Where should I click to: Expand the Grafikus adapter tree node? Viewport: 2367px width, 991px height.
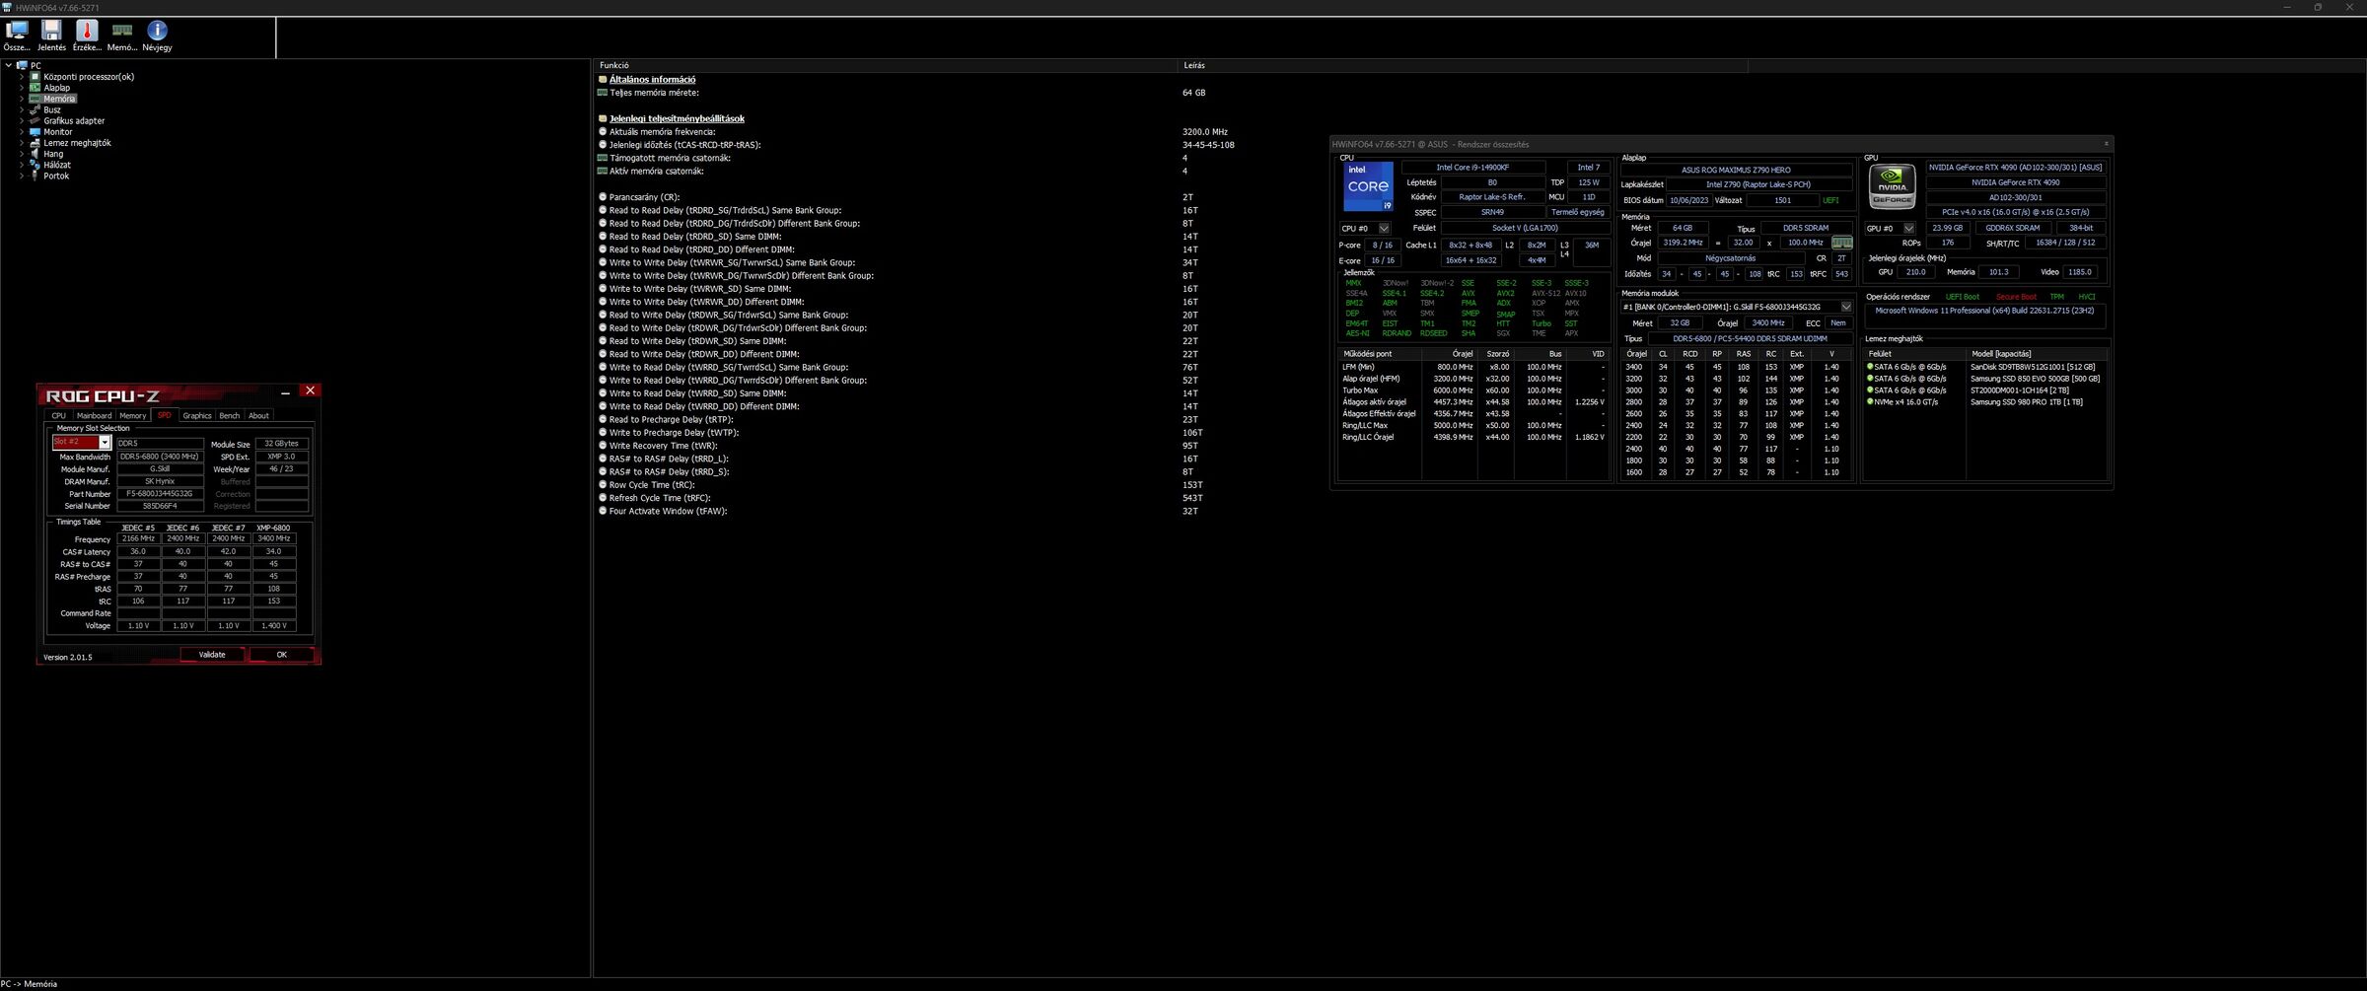click(22, 120)
